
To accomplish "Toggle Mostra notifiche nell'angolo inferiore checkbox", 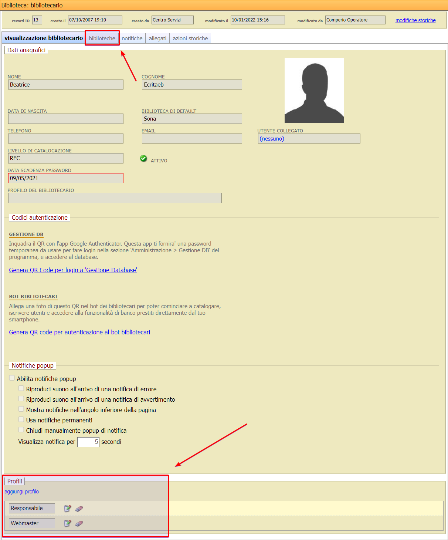I will 21,409.
